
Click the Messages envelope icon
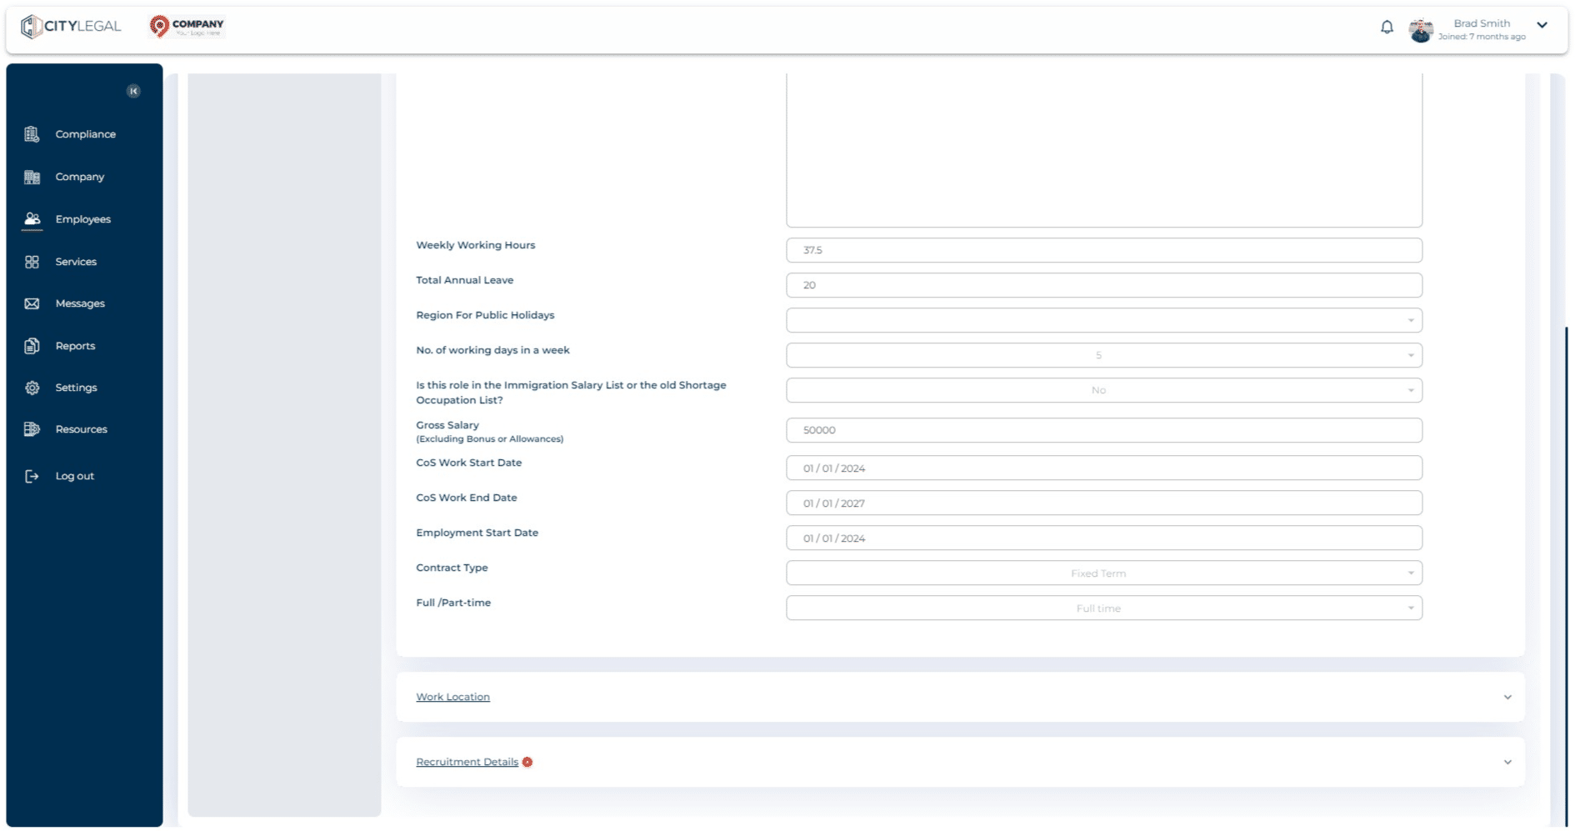(x=32, y=303)
